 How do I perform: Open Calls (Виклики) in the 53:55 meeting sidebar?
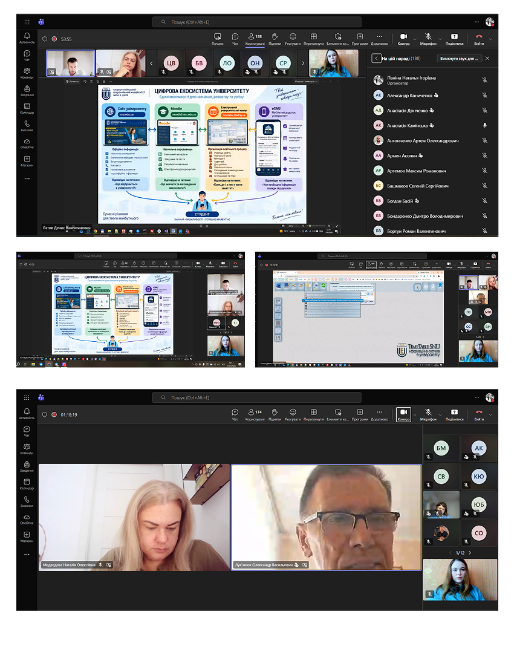(x=27, y=126)
